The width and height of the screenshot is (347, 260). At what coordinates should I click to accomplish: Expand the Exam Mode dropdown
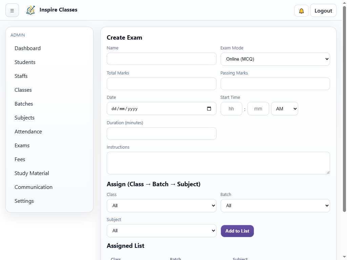click(x=275, y=59)
